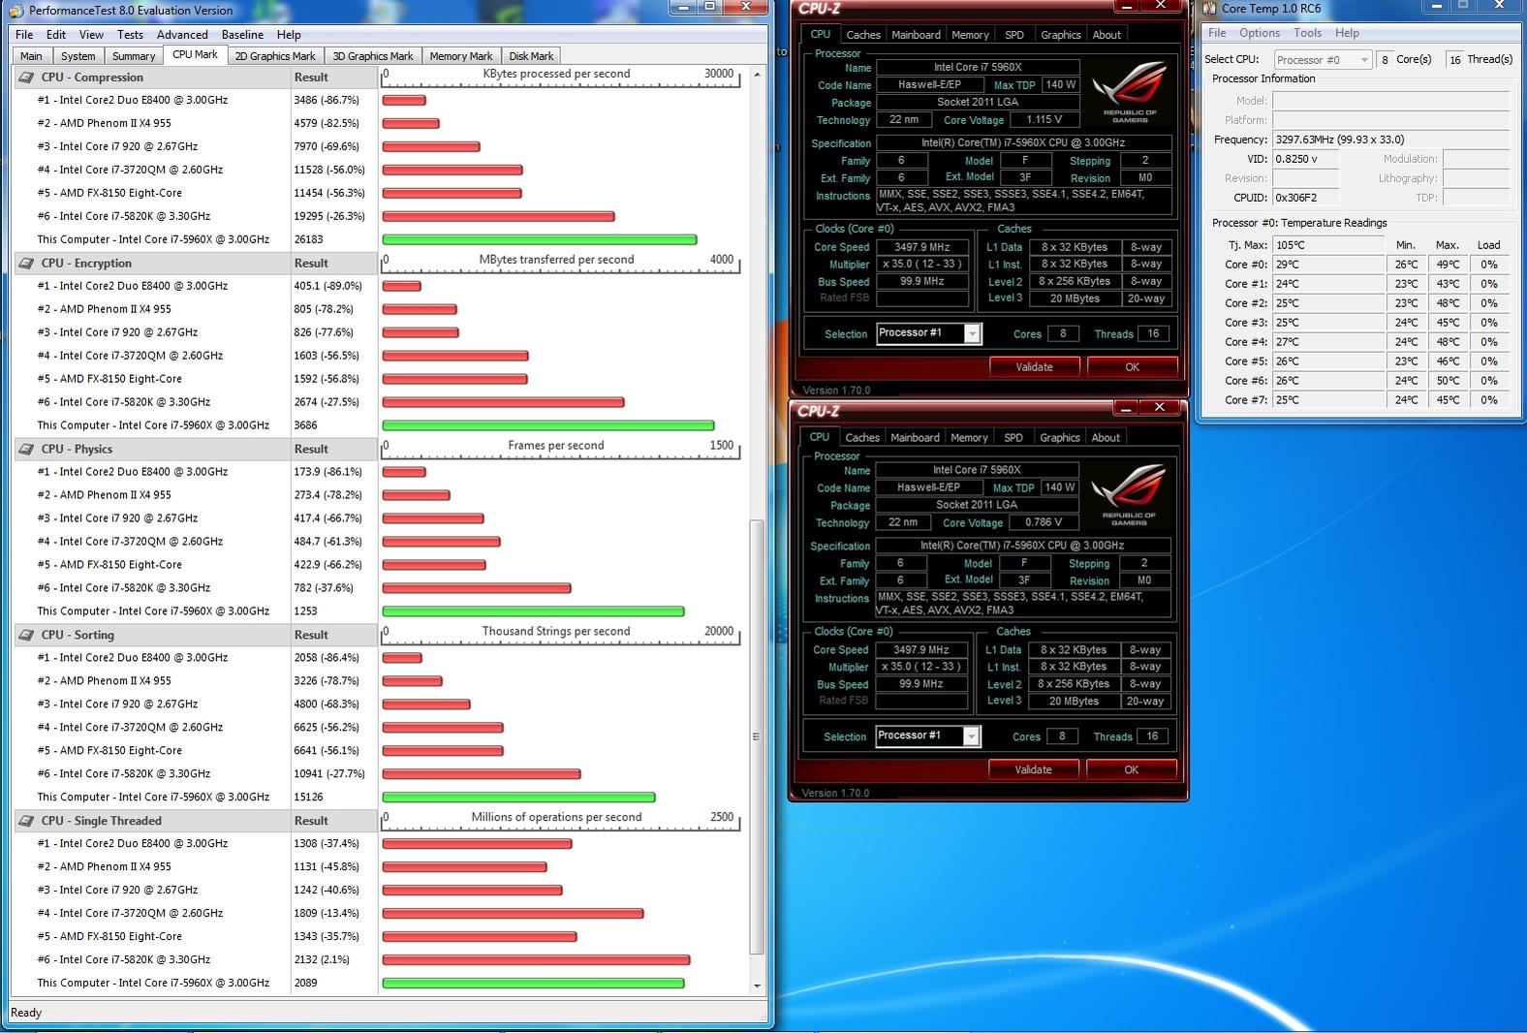Open the Graphics tab in upper CPU-Z window

1061,35
